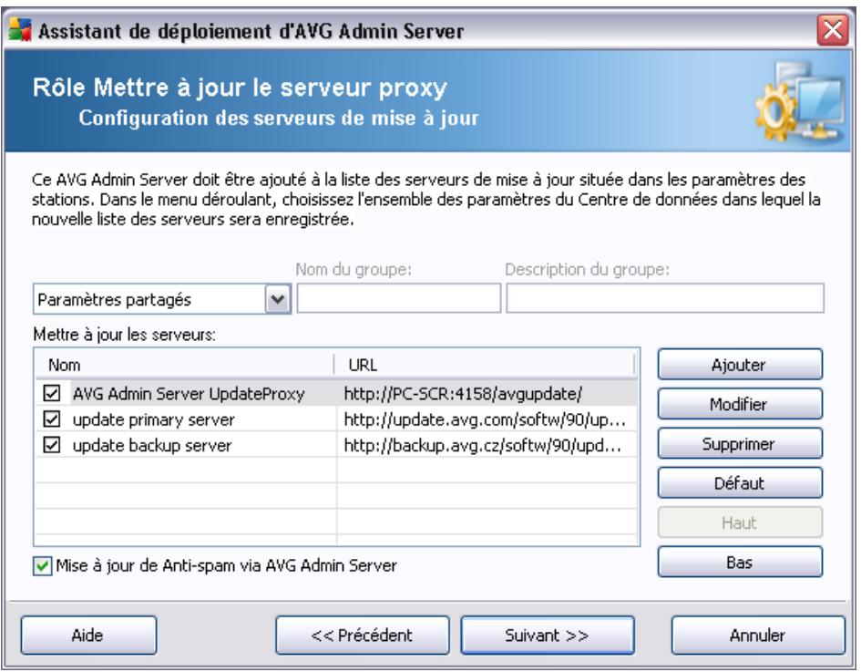This screenshot has width=861, height=672.
Task: Select the update primary server row name
Action: (x=154, y=419)
